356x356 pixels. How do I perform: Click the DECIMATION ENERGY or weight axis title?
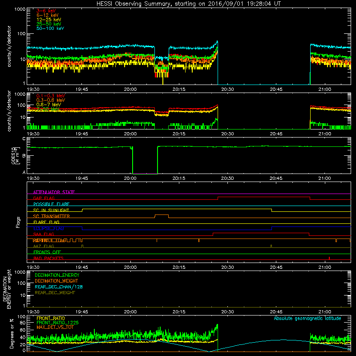point(7,289)
